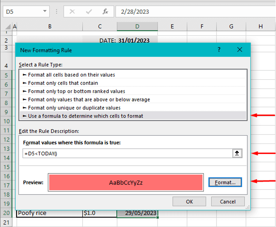Click the collapse dialog range selector icon
The image size is (276, 227).
pos(237,153)
